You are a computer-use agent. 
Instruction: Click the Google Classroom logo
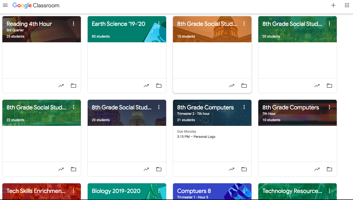tap(36, 5)
